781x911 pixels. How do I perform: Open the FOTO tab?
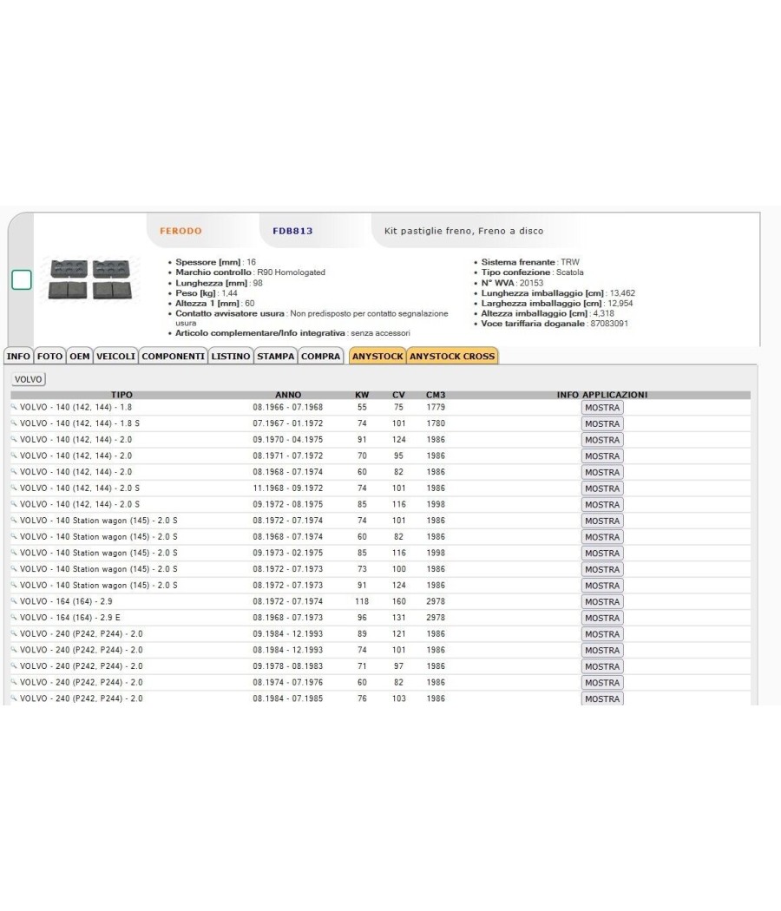point(50,356)
